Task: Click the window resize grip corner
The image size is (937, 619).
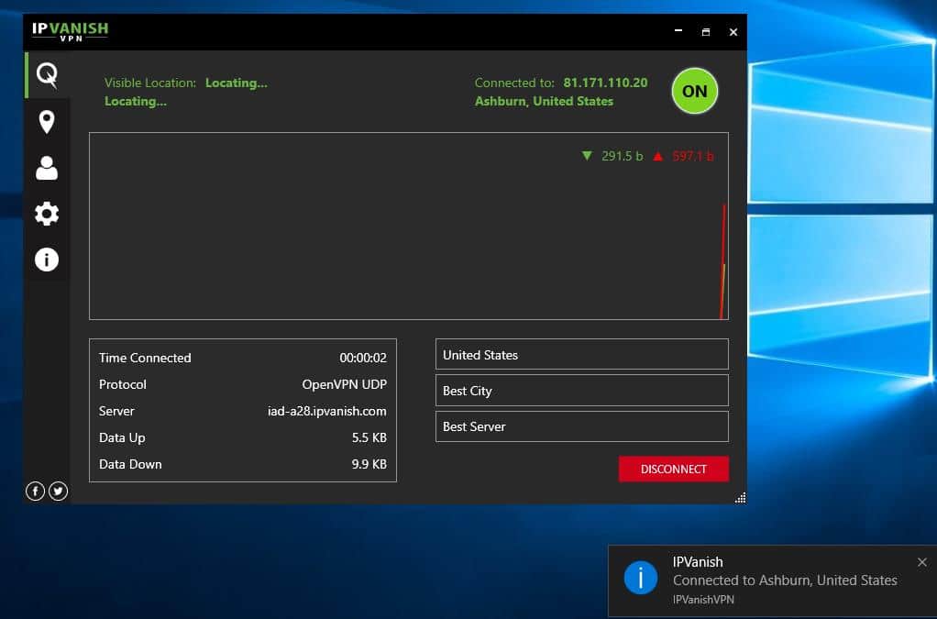Action: (x=741, y=498)
